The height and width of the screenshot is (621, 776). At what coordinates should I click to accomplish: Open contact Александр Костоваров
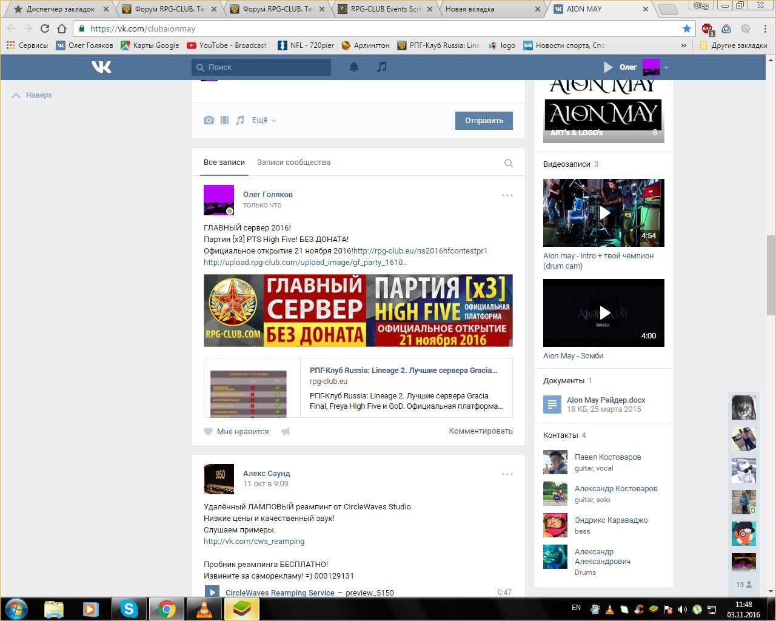[x=616, y=488]
